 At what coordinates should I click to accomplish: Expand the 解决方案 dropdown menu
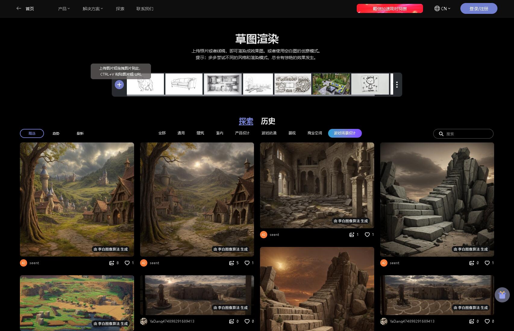[93, 9]
